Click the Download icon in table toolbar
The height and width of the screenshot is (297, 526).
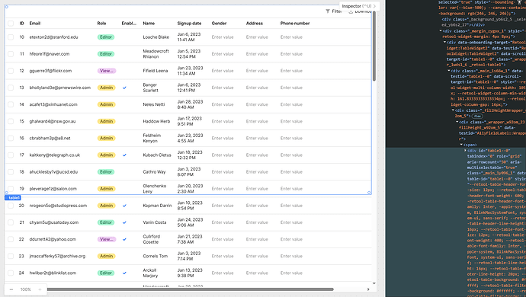(x=351, y=11)
